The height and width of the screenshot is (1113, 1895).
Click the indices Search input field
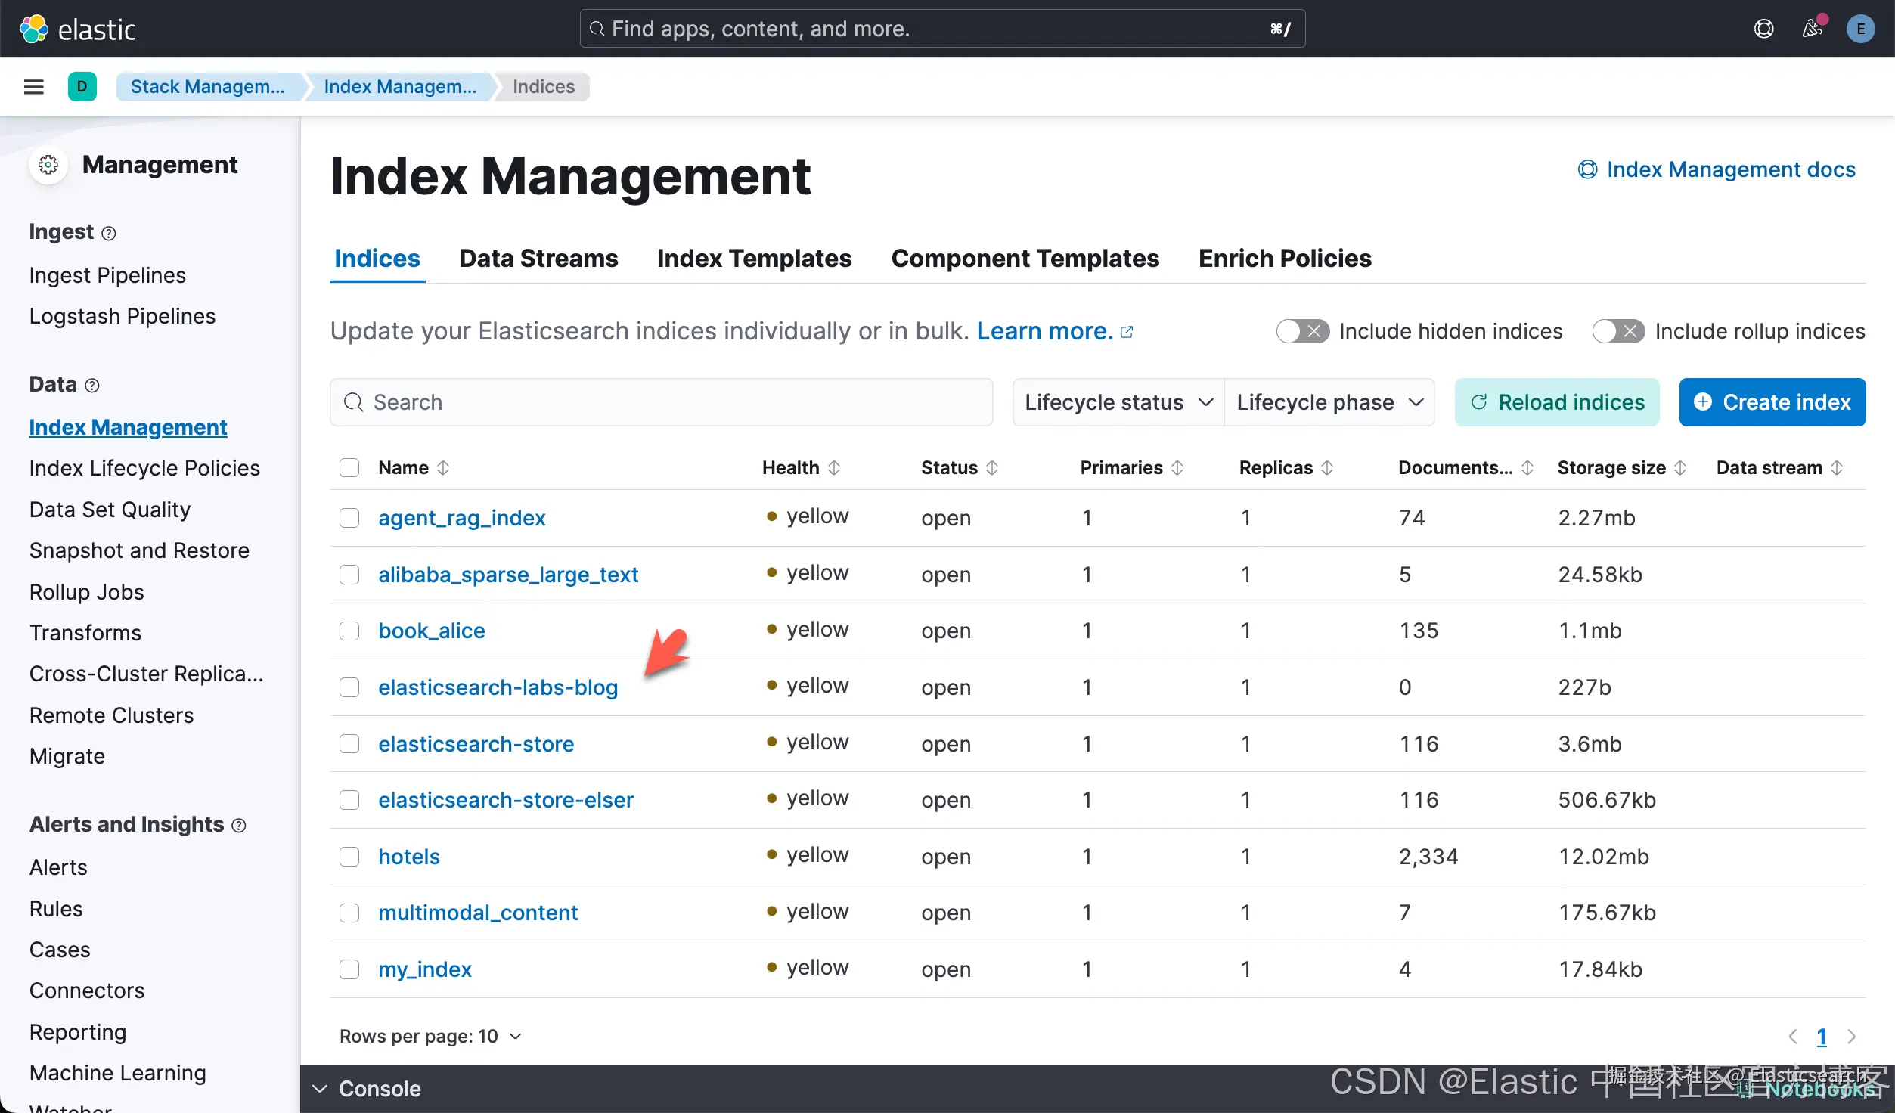[x=661, y=402]
